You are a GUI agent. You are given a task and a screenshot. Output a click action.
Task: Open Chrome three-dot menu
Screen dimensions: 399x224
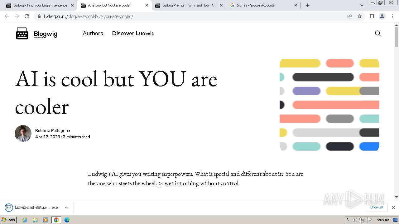(392, 16)
